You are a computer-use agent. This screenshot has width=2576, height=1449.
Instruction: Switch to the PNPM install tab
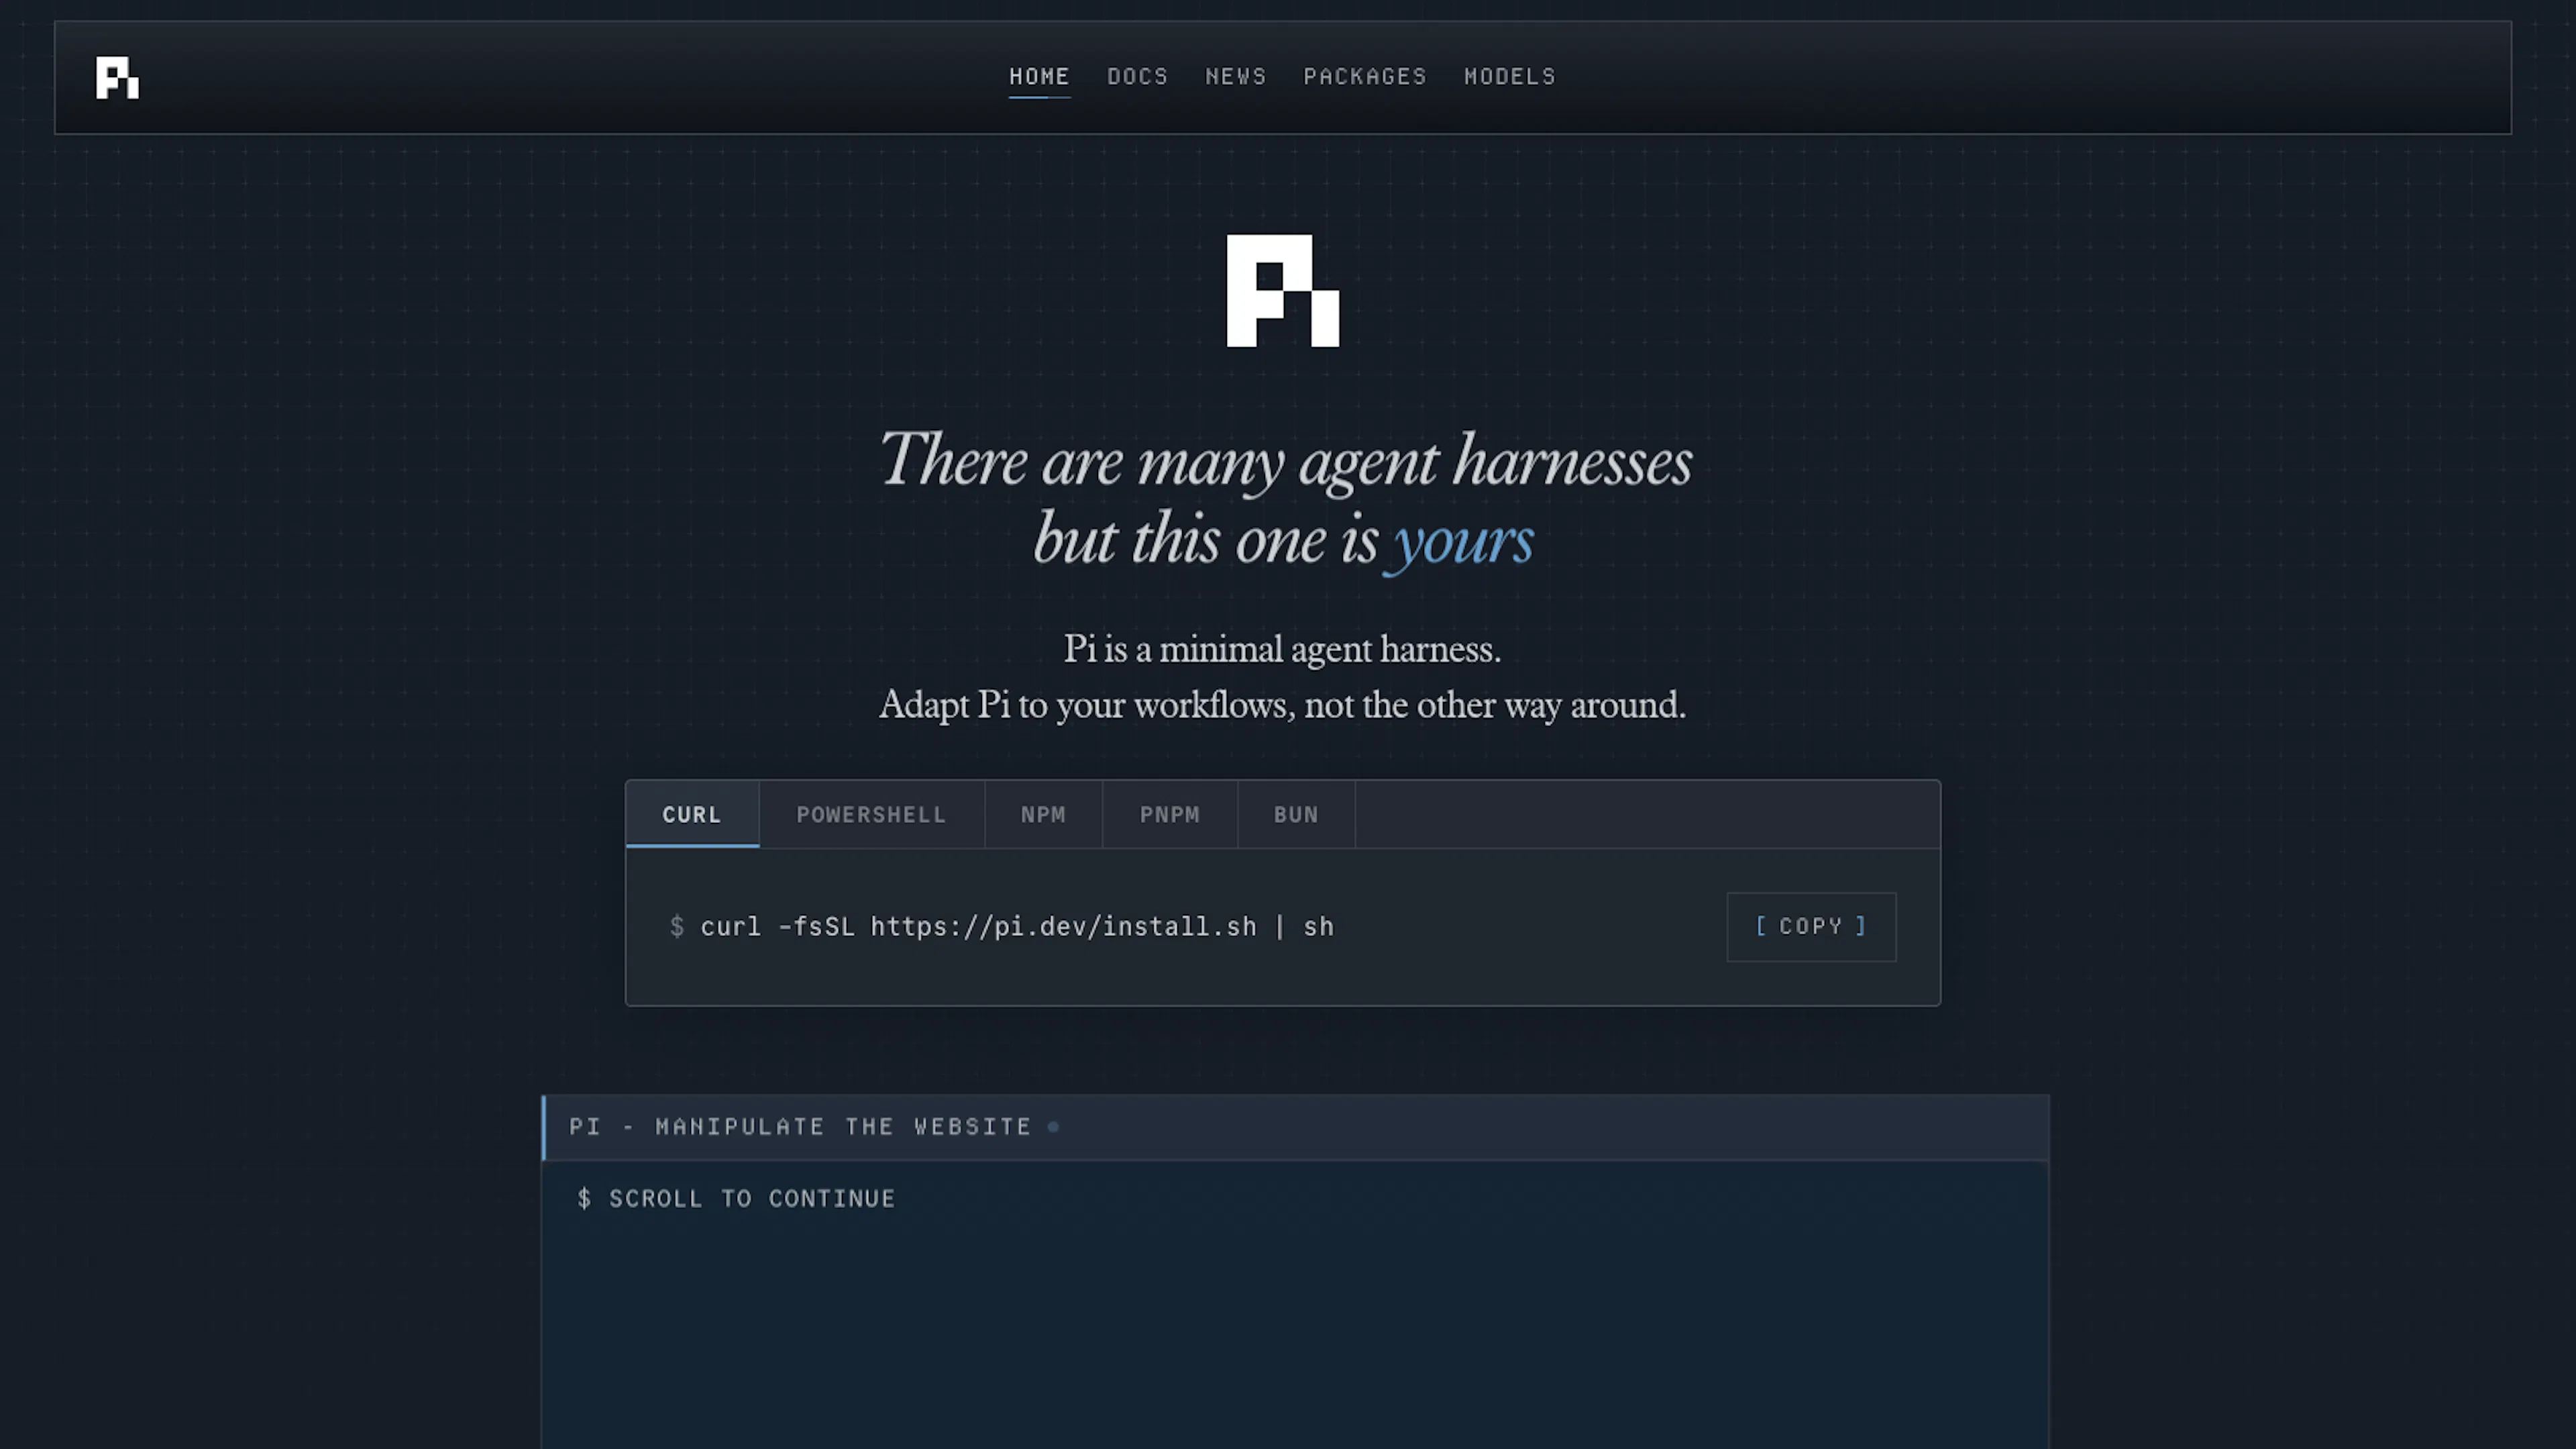click(x=1169, y=815)
